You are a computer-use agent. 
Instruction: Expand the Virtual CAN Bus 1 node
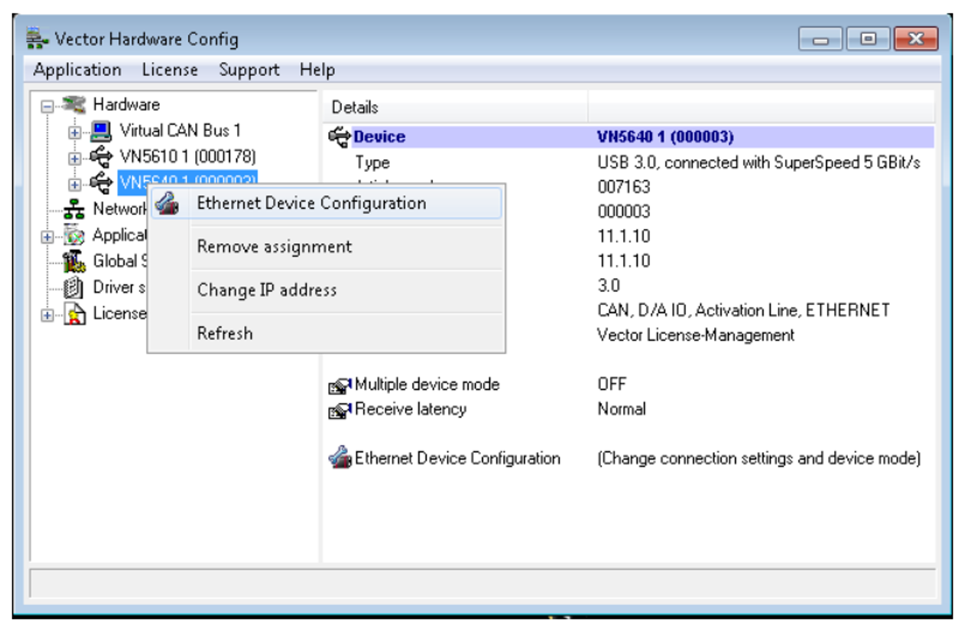74,132
